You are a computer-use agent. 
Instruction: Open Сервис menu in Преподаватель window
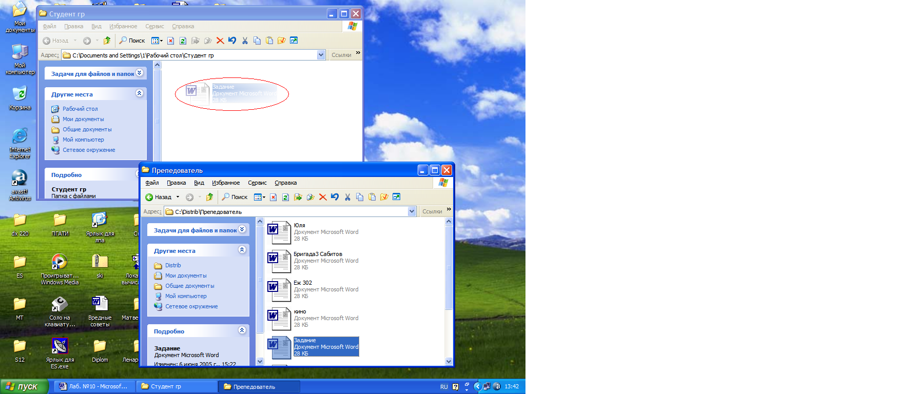click(257, 183)
